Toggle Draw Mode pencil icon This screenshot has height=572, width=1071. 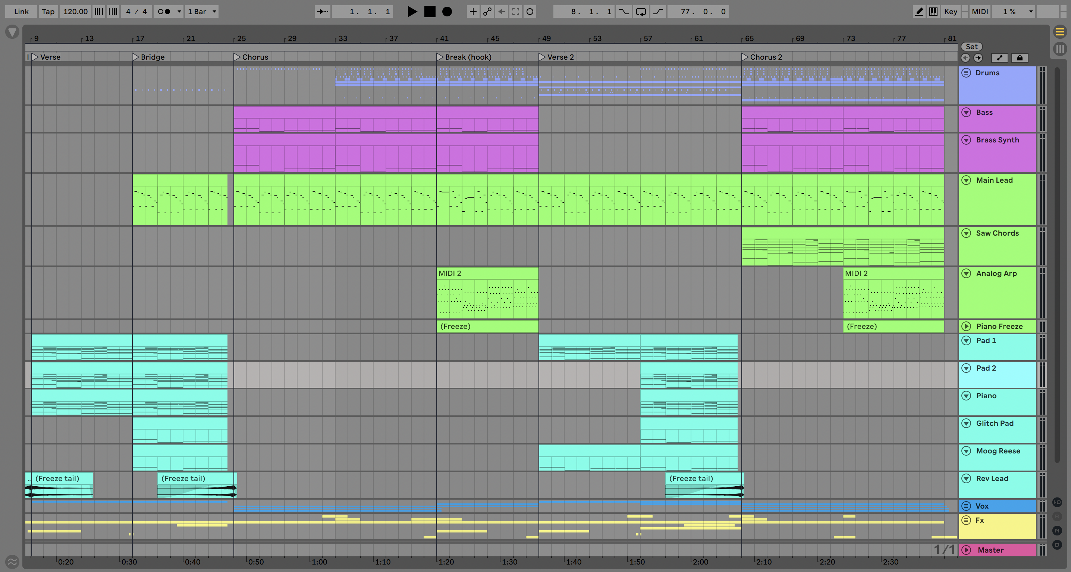point(919,12)
